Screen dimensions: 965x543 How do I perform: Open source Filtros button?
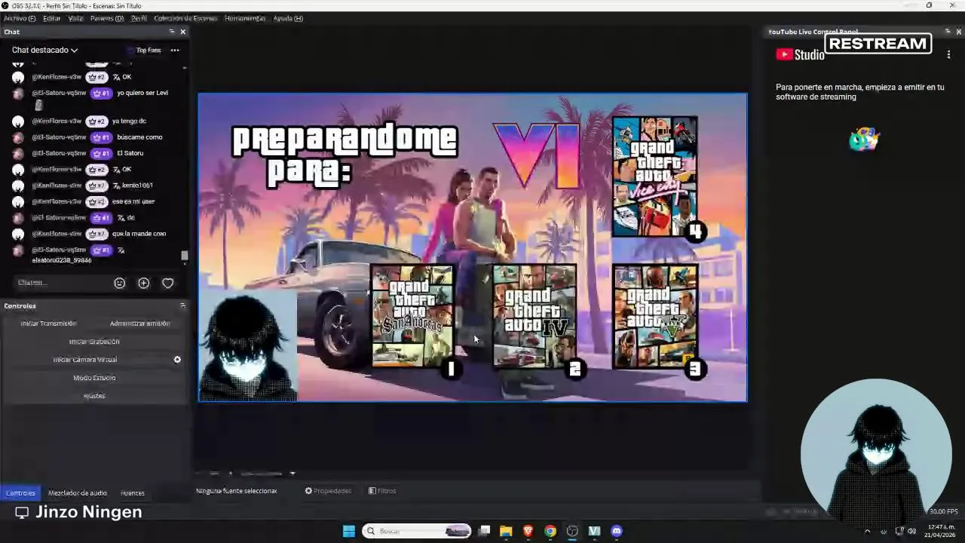(x=382, y=491)
